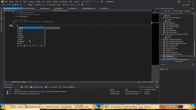Toggle the errors filter button

[x=24, y=87]
